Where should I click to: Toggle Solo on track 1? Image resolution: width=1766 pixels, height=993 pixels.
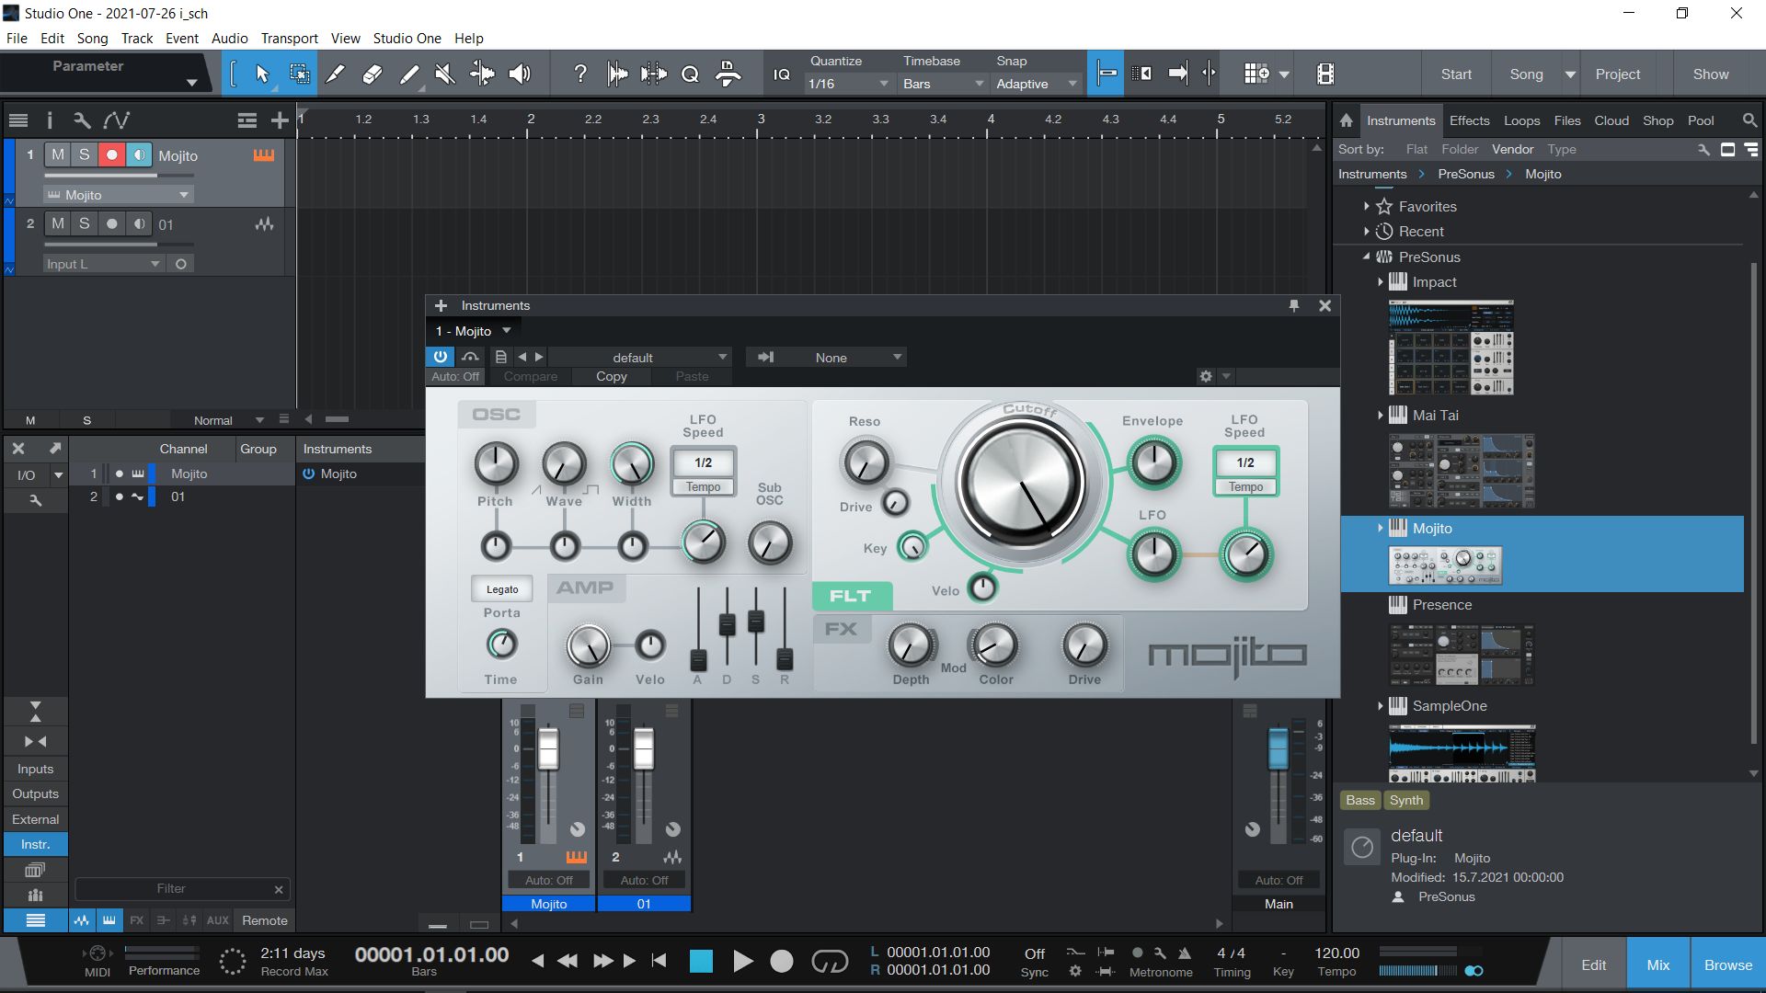click(x=84, y=154)
